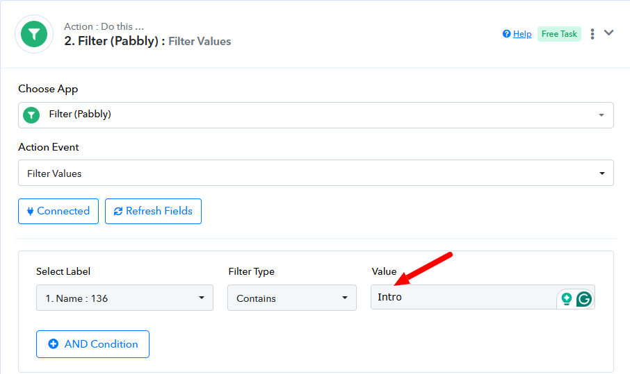Open the three-dot options menu

tap(592, 34)
